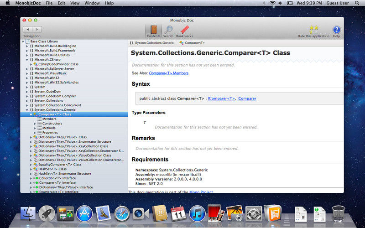Open Photo Booth in the Dock
365x228 pixels.
click(x=216, y=213)
